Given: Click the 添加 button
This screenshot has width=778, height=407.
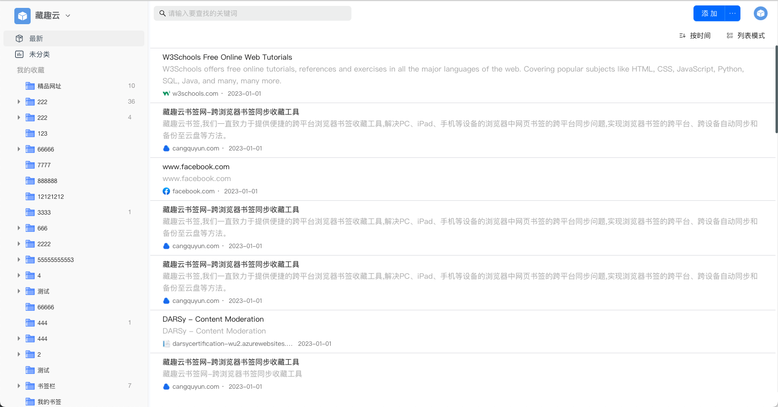Looking at the screenshot, I should click(709, 13).
